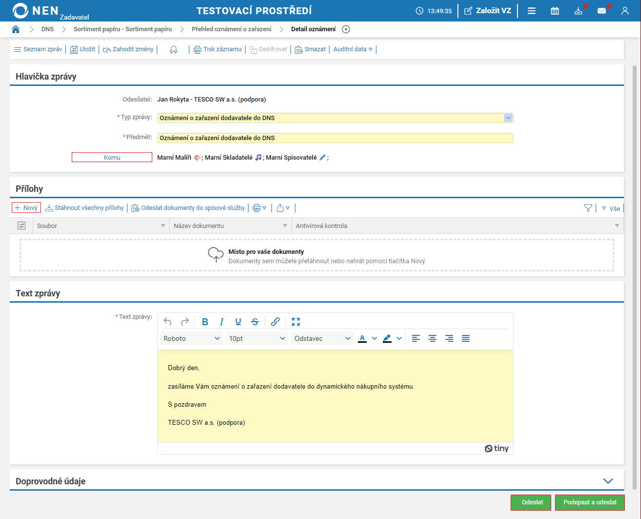Image resolution: width=641 pixels, height=519 pixels.
Task: Expand the Doprovodné údaje section
Action: coord(608,481)
